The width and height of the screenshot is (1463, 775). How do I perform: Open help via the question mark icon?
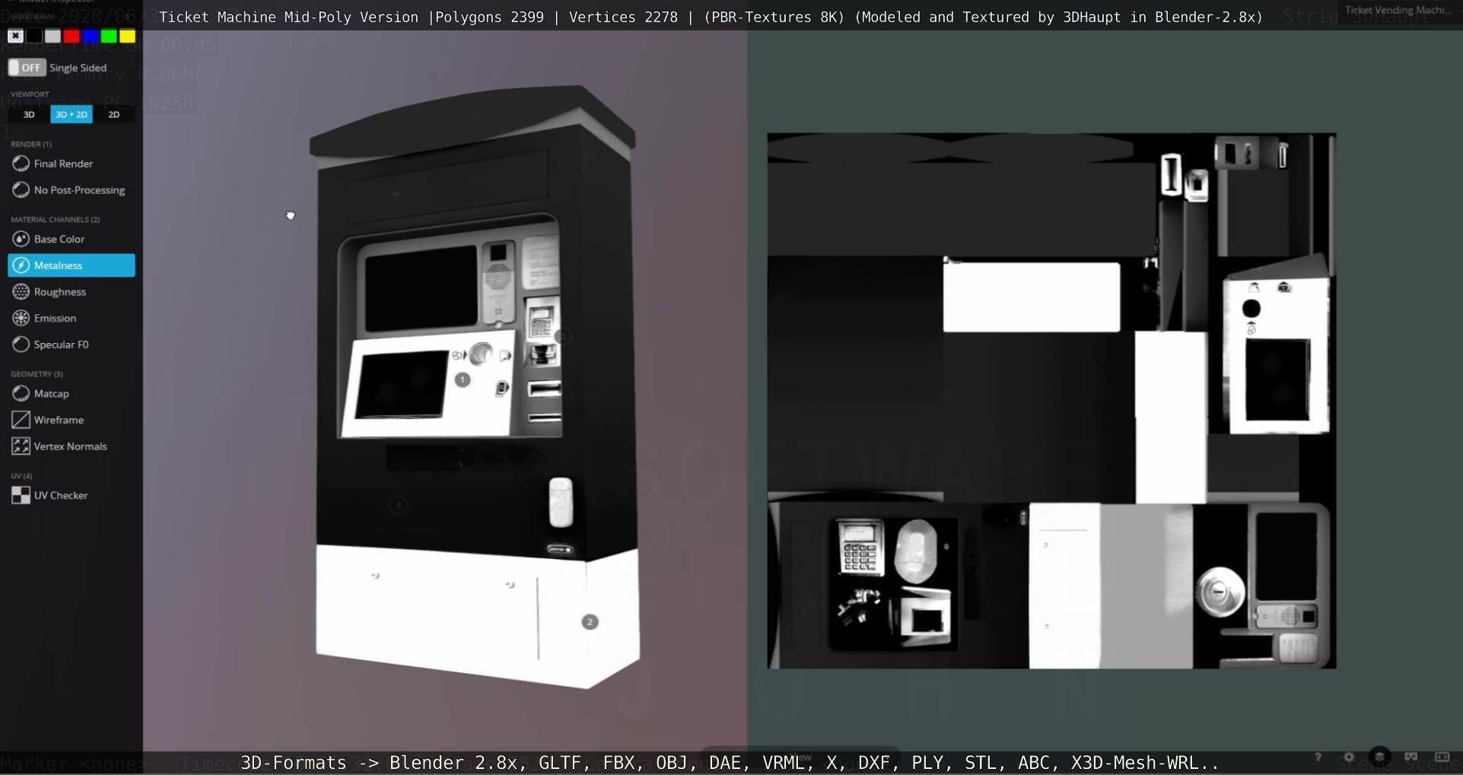coord(1318,758)
